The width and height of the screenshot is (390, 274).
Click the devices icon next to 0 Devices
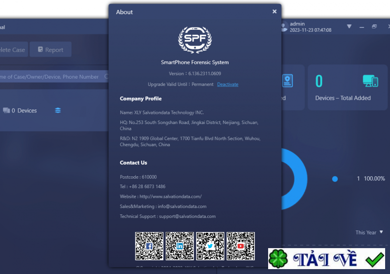pos(6,110)
